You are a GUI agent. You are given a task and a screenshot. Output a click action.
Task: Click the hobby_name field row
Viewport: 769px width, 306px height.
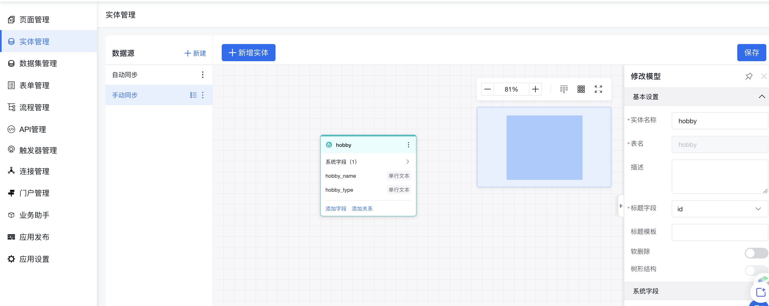coord(368,176)
